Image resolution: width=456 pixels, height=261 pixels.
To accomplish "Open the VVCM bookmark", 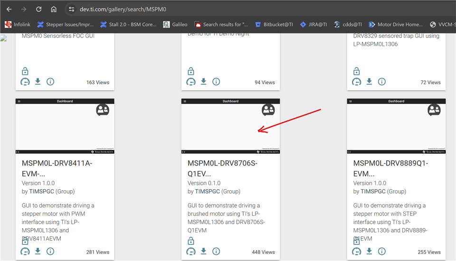I will click(443, 24).
